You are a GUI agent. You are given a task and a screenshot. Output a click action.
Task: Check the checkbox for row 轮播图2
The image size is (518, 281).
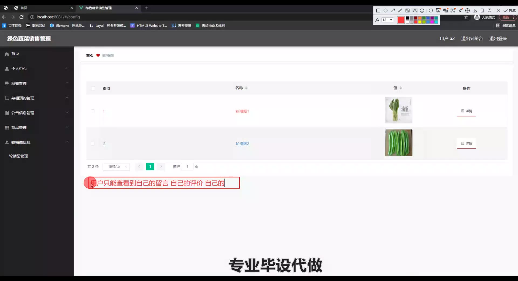tap(93, 143)
